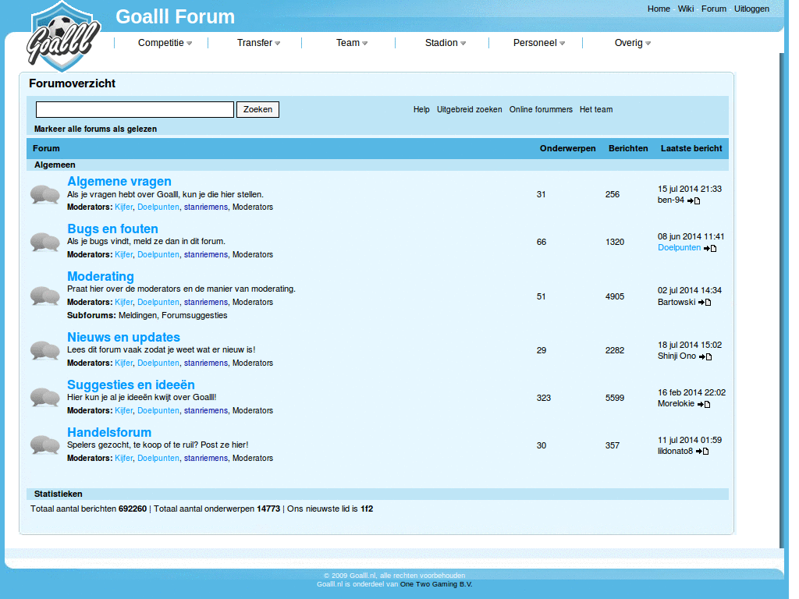This screenshot has height=599, width=799.
Task: Open Uitgebreid zoeken link
Action: (469, 109)
